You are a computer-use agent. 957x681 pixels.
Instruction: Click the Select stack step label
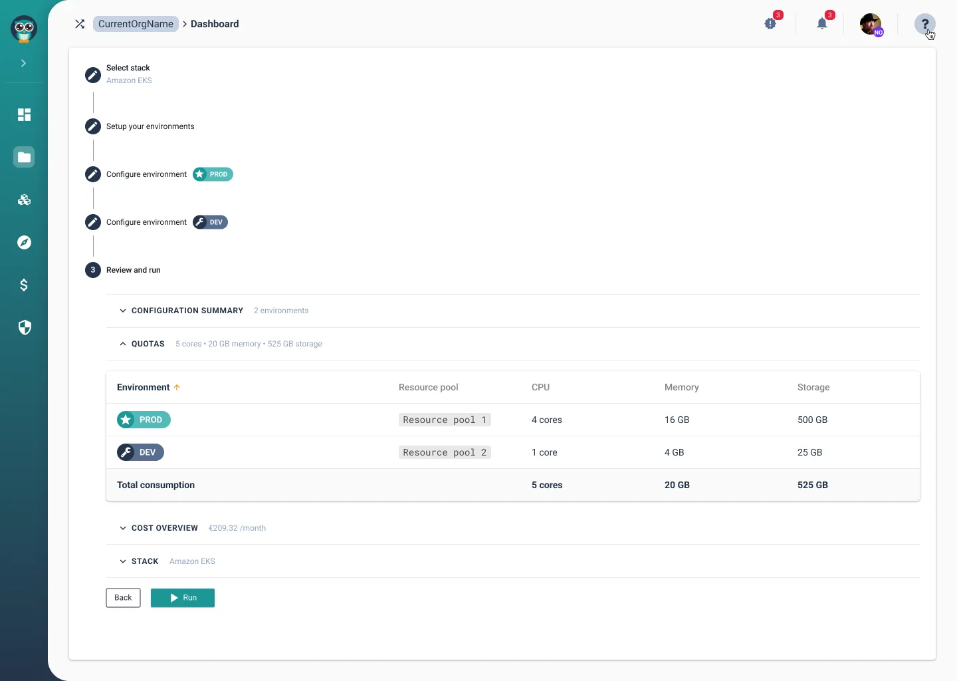pyautogui.click(x=128, y=68)
